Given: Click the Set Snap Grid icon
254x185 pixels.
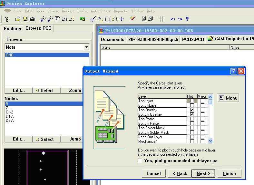Looking at the screenshot, I should [x=162, y=19].
